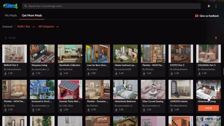Screen dimensions: 224x126
Task: Click the Pierisim - Domaine title
Action: (97, 101)
